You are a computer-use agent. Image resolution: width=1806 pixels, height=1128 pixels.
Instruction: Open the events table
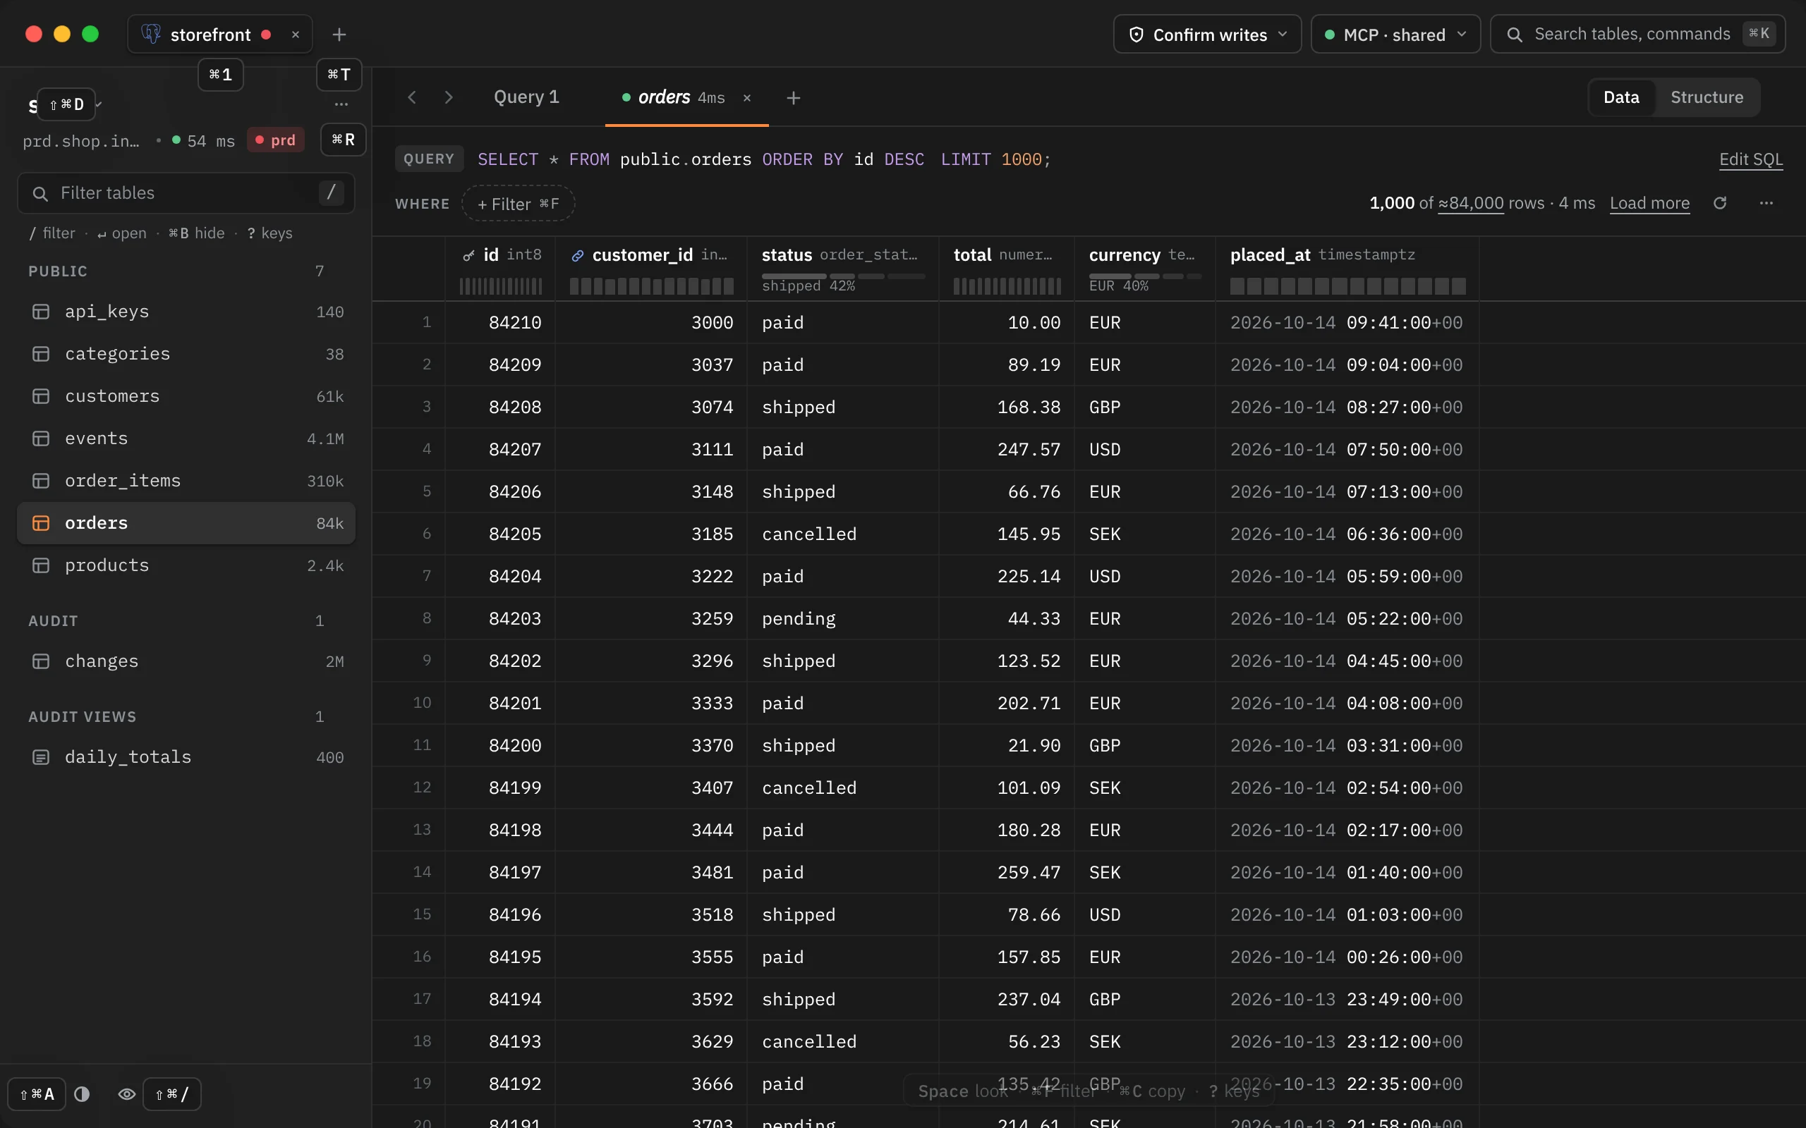[x=186, y=439]
